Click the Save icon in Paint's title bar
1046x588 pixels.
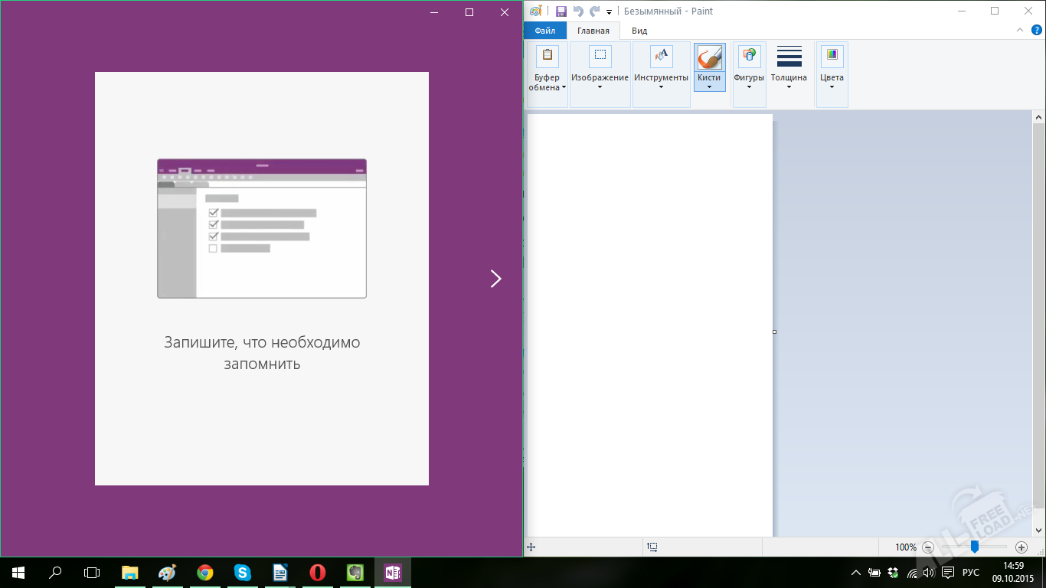coord(561,11)
